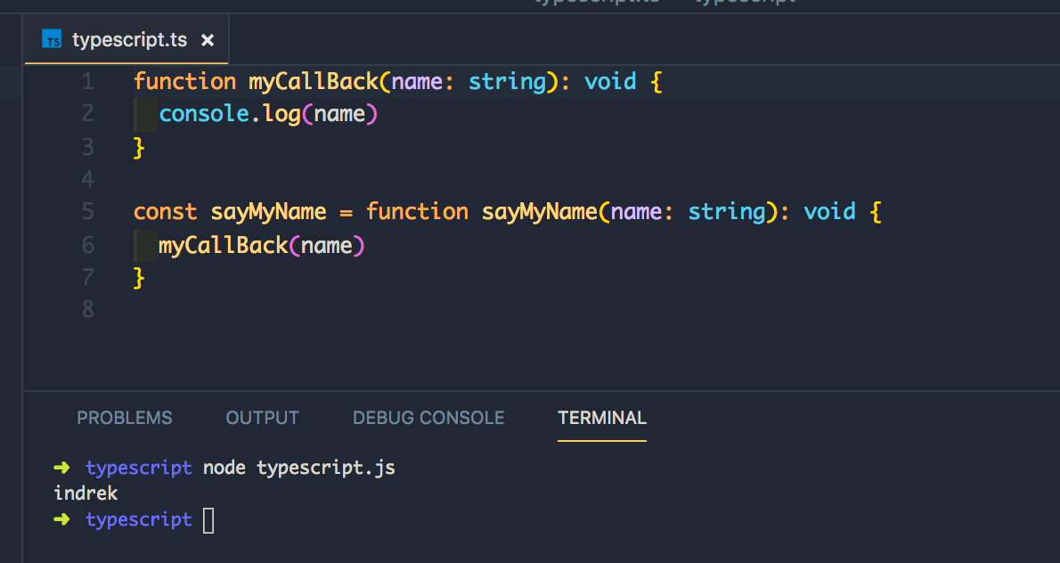
Task: Select the TERMINAL panel tab
Action: tap(602, 418)
